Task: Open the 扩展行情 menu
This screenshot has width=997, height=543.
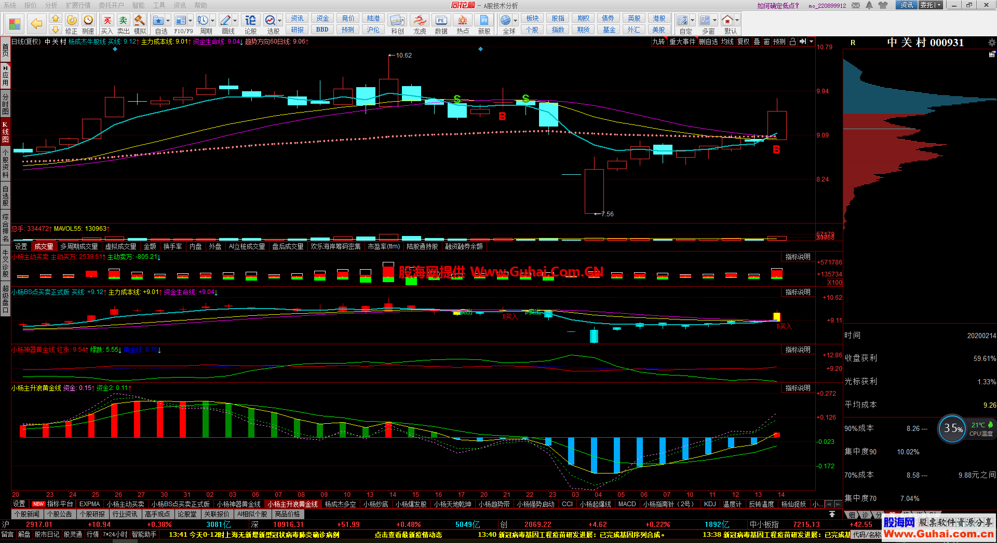Action: pyautogui.click(x=78, y=5)
